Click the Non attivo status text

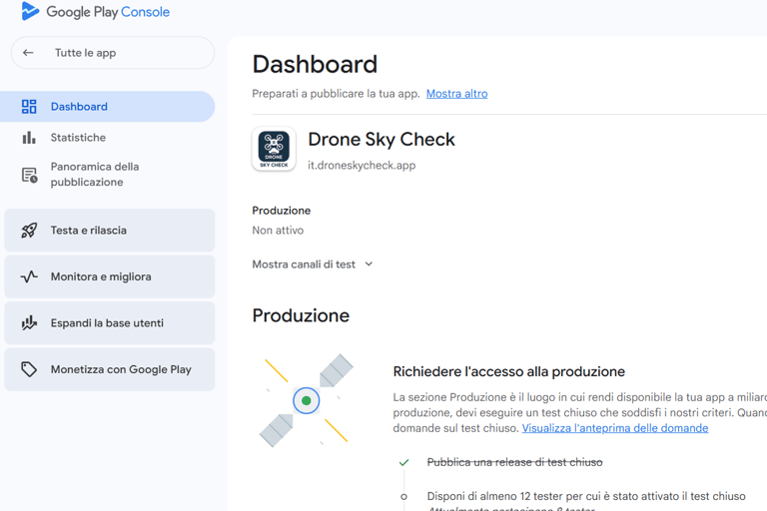[278, 231]
